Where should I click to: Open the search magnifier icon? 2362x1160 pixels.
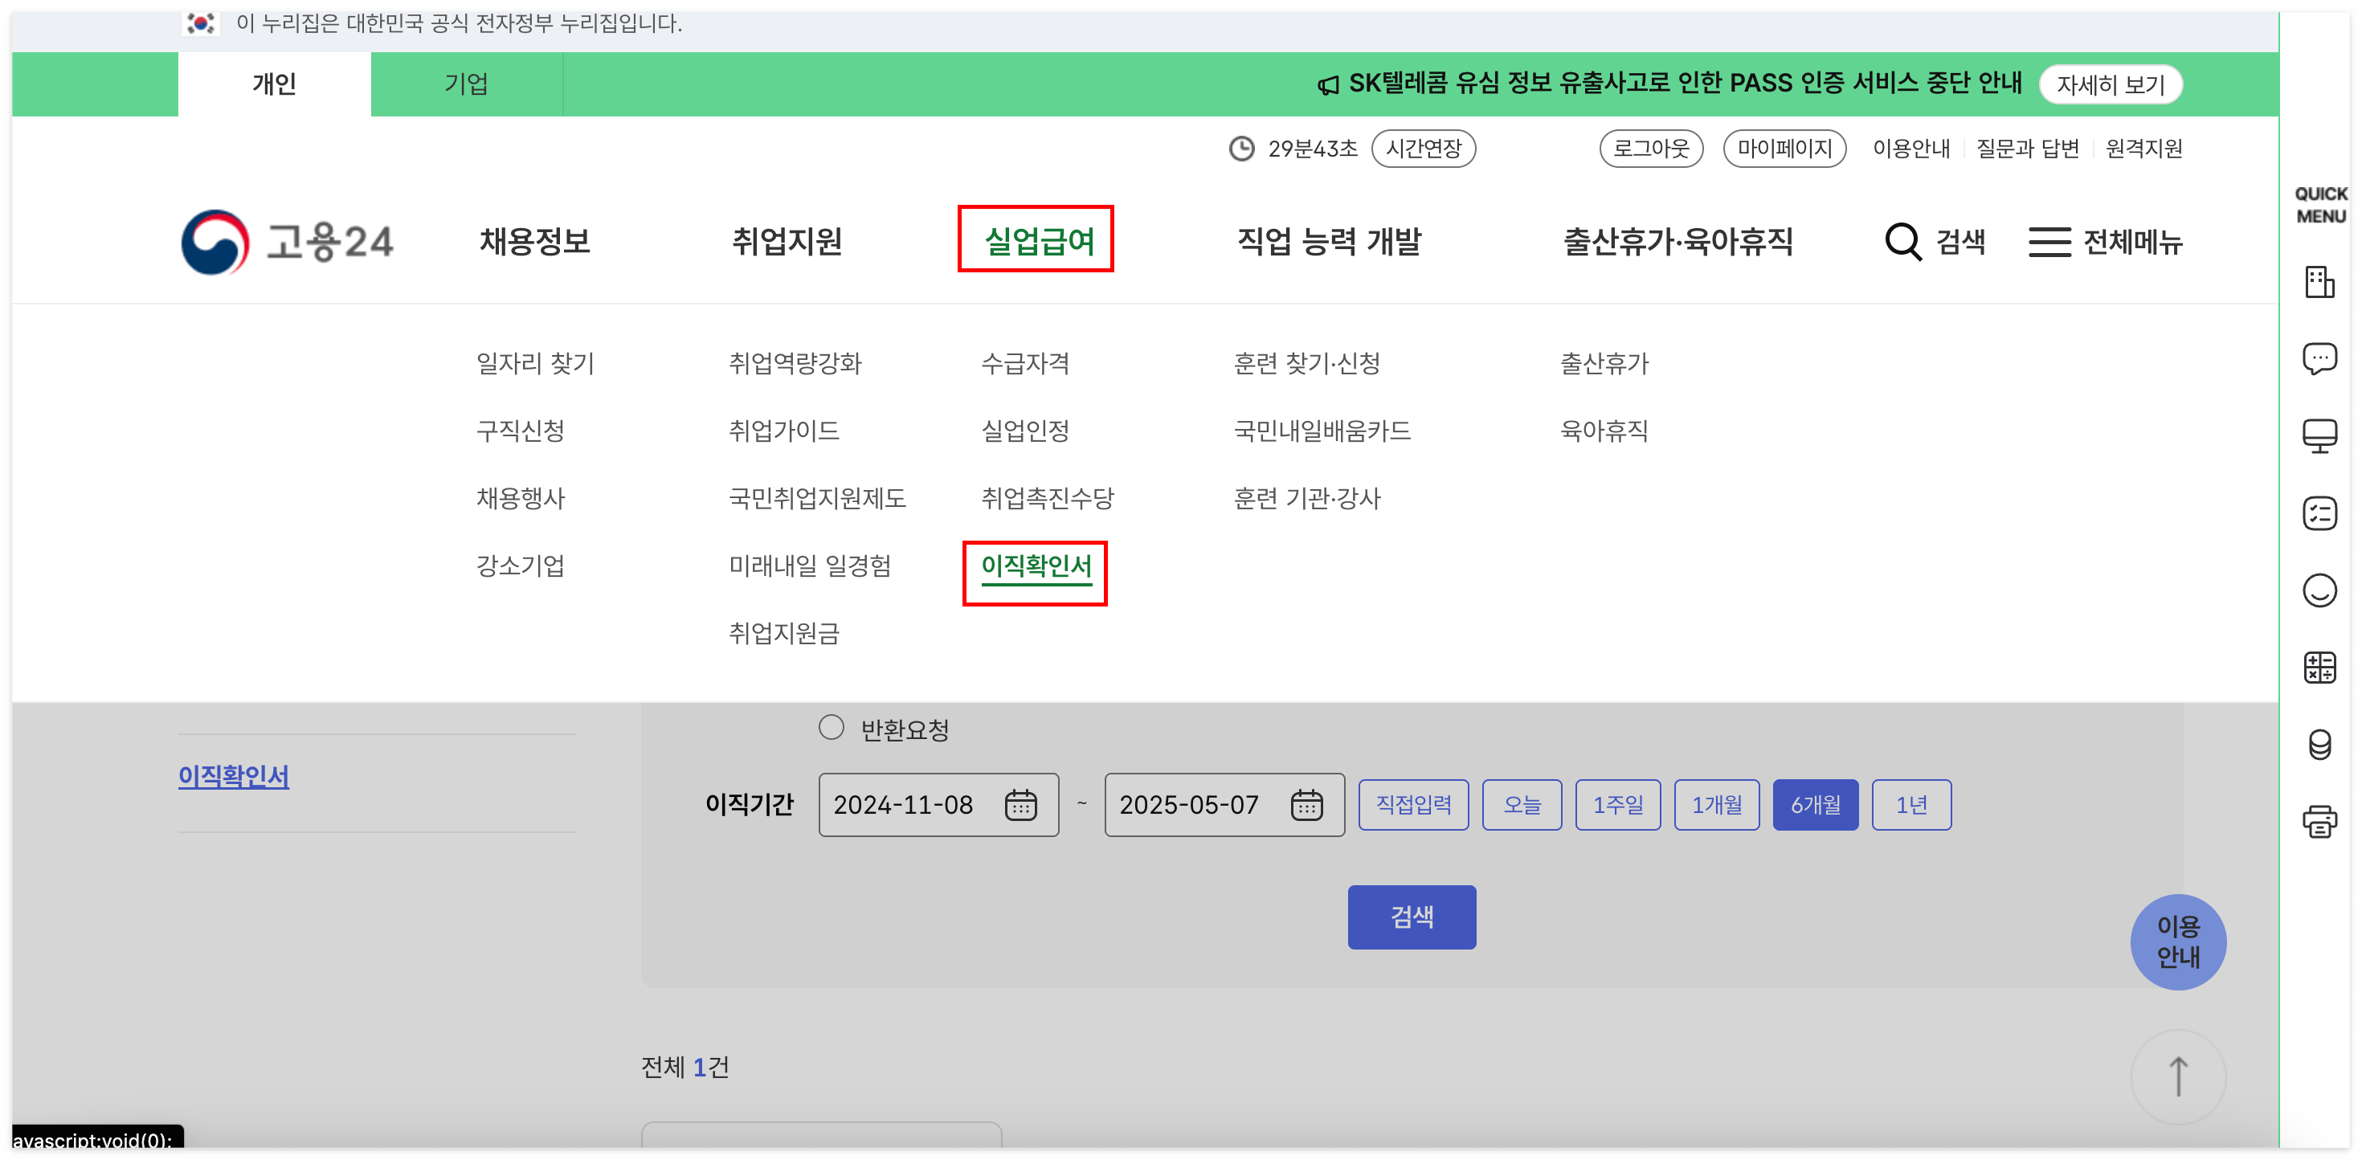tap(1902, 242)
